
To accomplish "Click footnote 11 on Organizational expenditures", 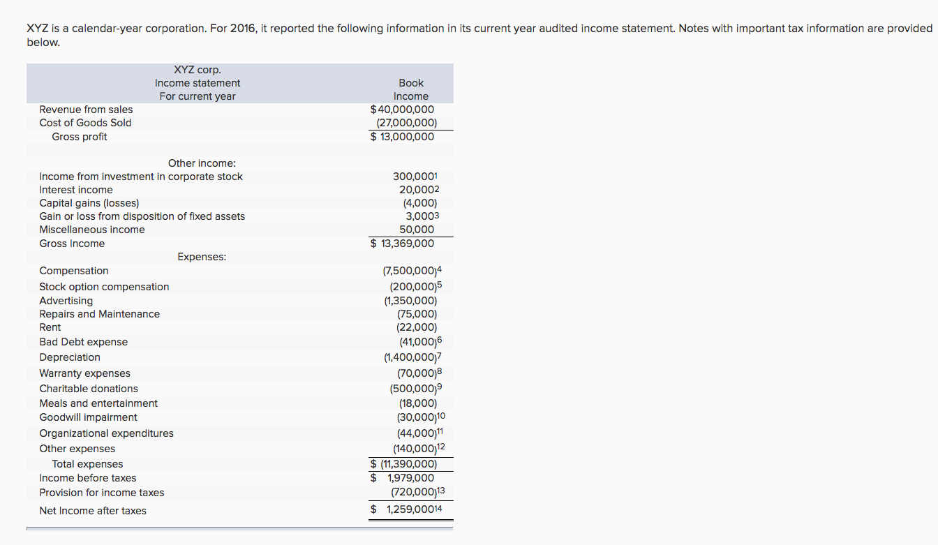I will [x=442, y=431].
